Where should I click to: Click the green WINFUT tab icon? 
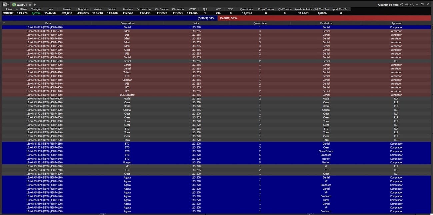14,5
